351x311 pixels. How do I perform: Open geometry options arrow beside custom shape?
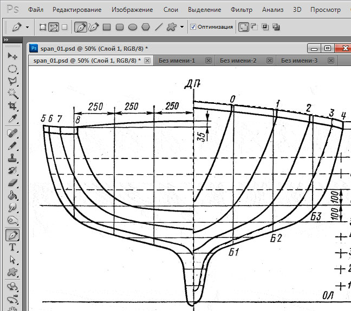(182, 27)
